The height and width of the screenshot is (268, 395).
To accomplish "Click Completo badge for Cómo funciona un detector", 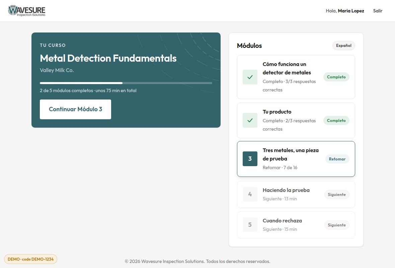I will tap(336, 77).
